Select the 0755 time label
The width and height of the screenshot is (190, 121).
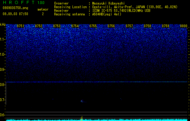pos(93,26)
